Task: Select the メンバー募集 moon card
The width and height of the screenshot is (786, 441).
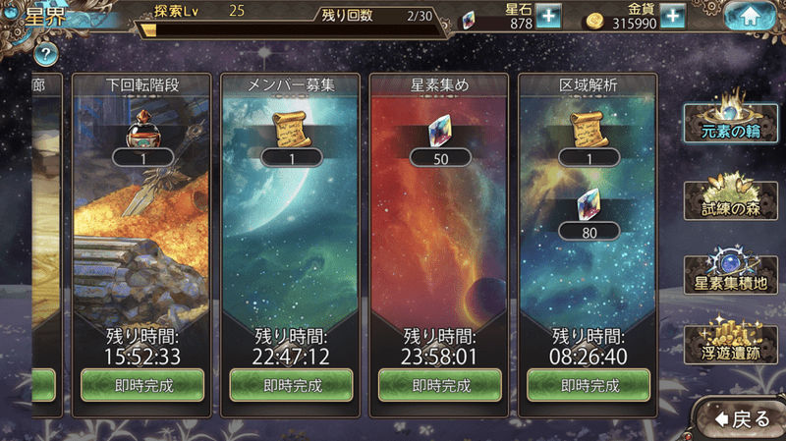Action: pyautogui.click(x=290, y=246)
